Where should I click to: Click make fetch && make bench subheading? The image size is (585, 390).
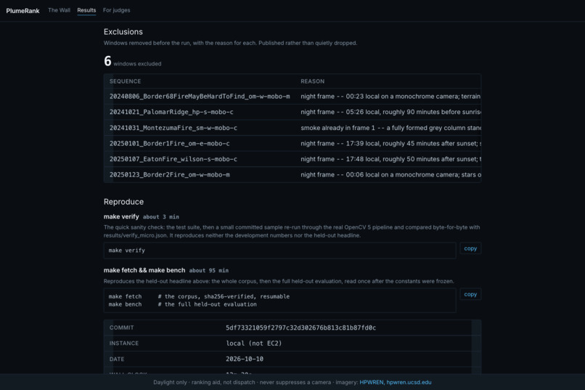pos(144,270)
